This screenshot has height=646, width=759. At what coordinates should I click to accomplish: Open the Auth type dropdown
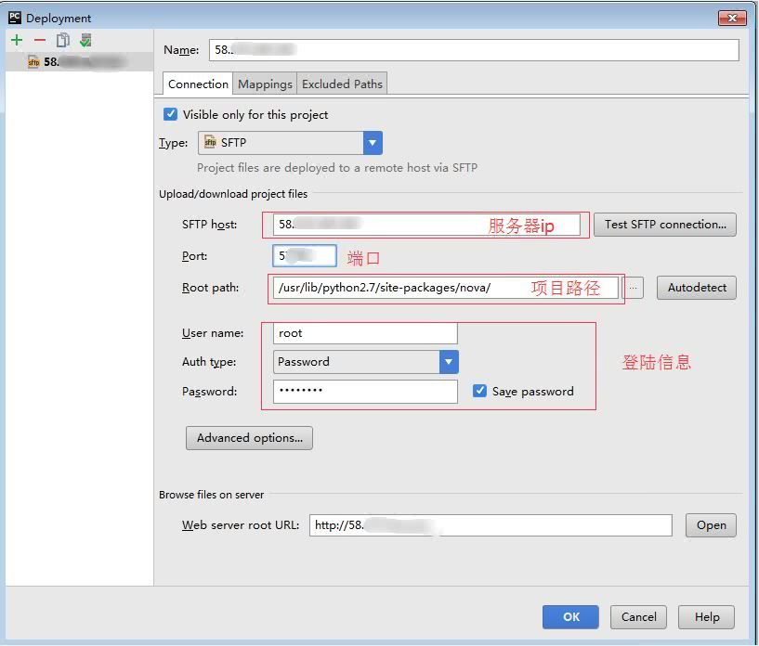pyautogui.click(x=365, y=362)
